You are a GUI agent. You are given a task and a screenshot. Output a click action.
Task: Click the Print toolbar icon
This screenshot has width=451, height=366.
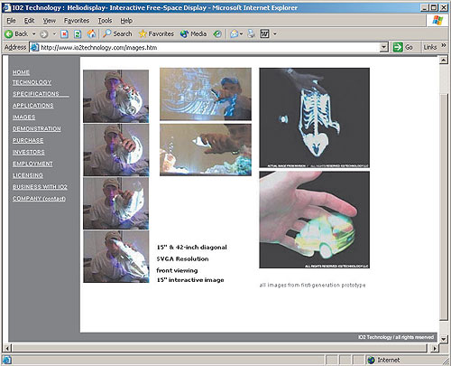tap(251, 33)
